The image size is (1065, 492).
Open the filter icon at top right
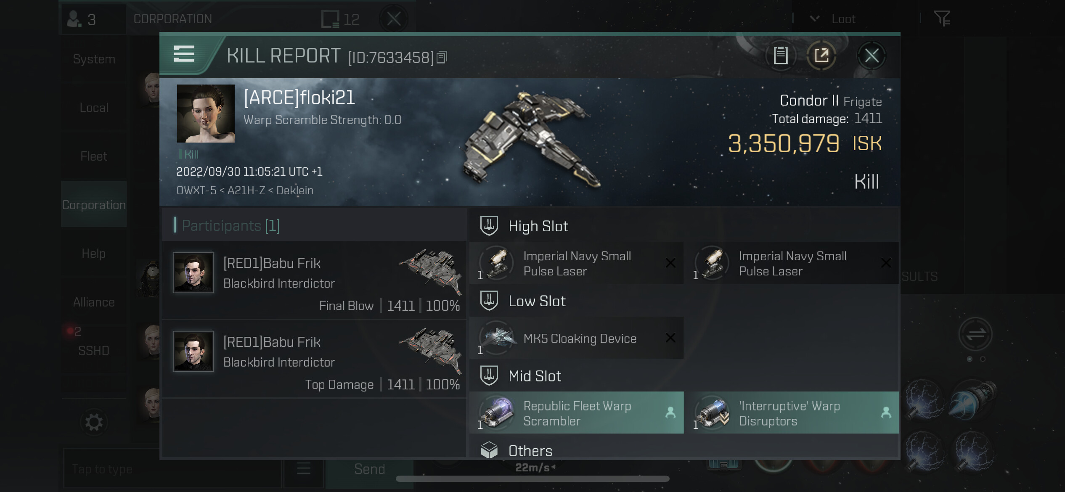click(x=941, y=18)
